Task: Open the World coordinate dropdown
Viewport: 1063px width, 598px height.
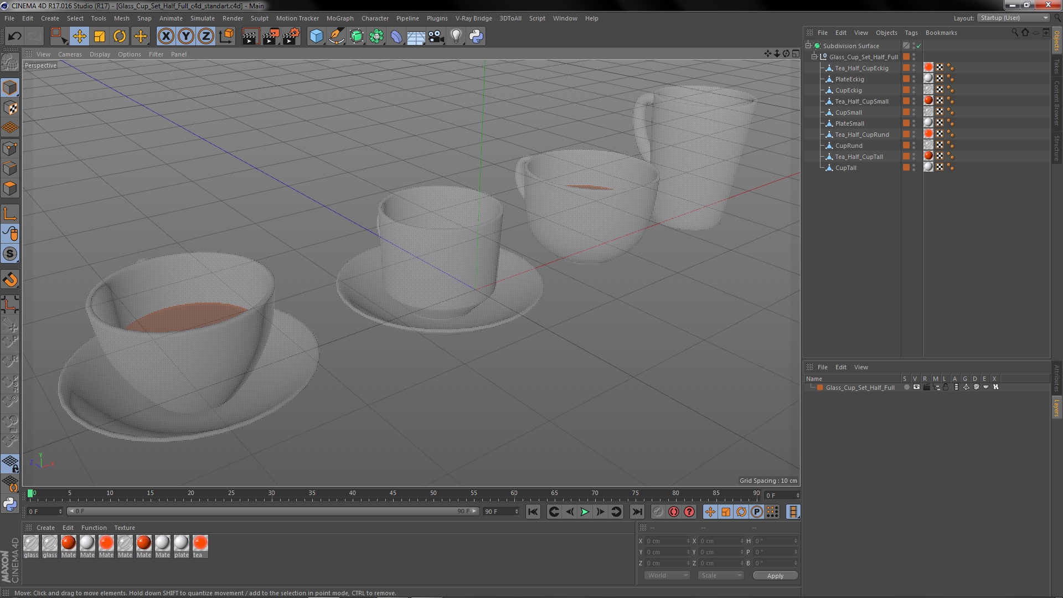Action: 667,575
